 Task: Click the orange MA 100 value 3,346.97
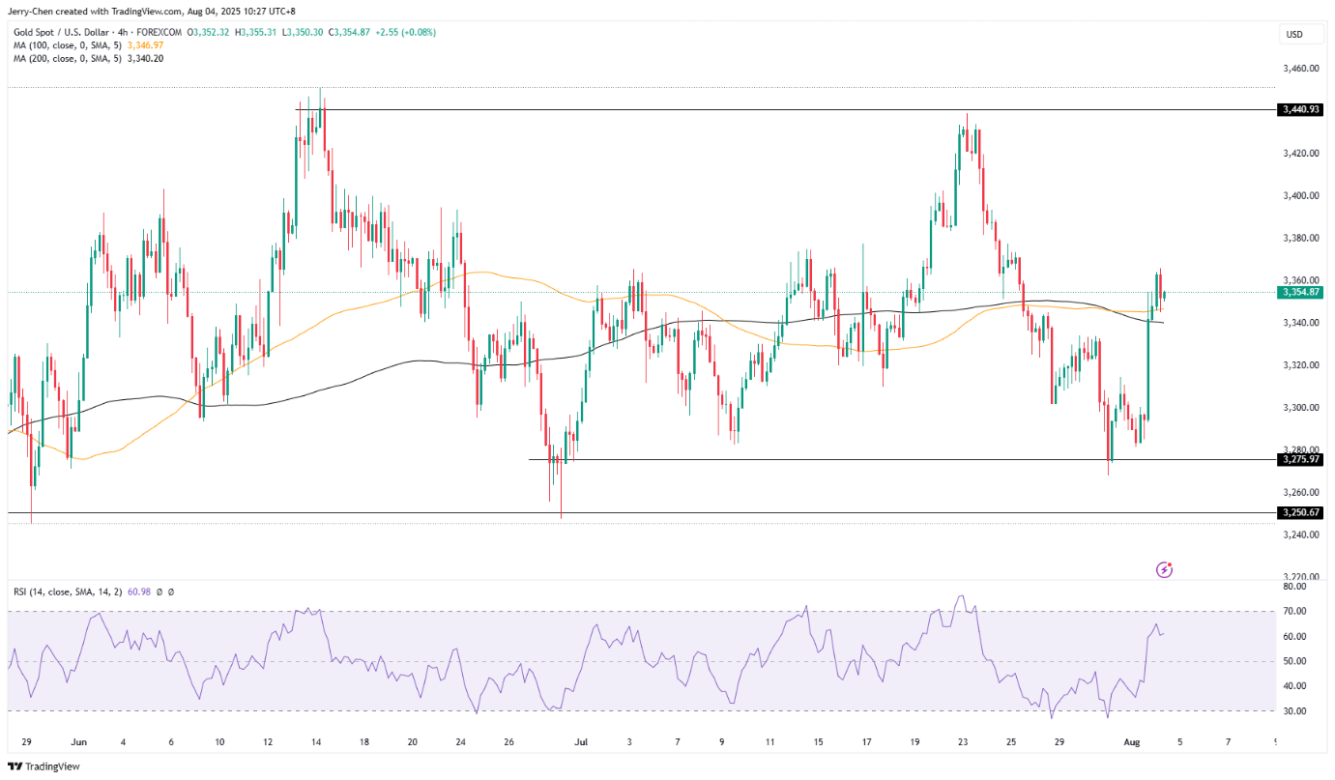[x=146, y=45]
